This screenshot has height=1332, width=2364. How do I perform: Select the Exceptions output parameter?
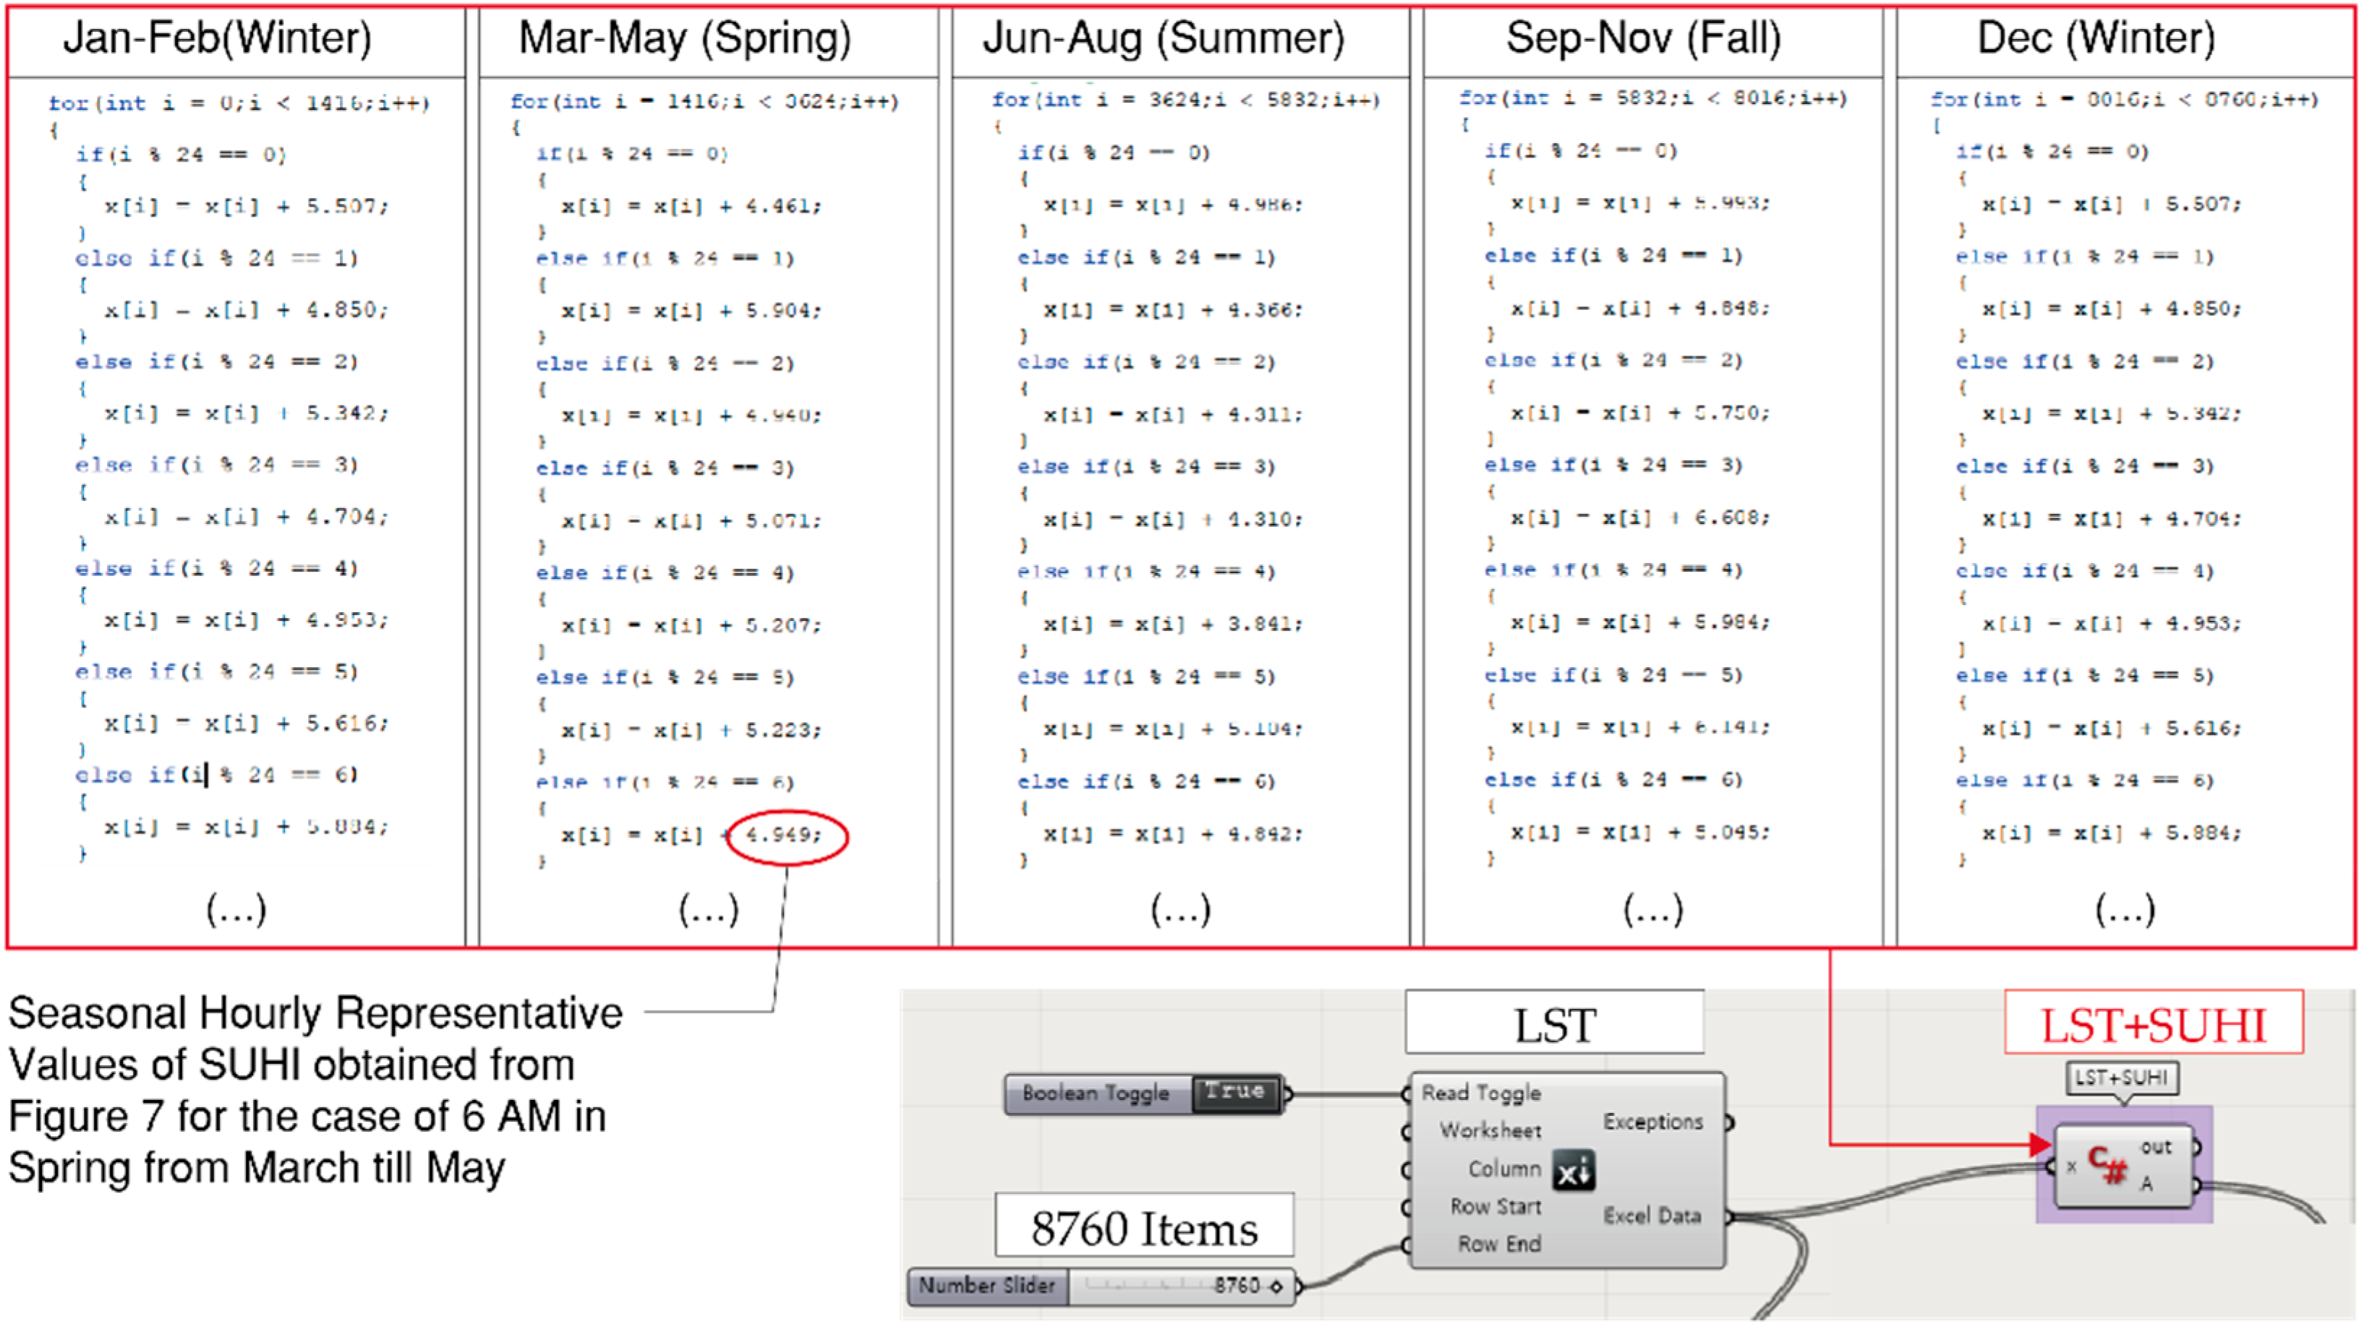[1653, 1122]
